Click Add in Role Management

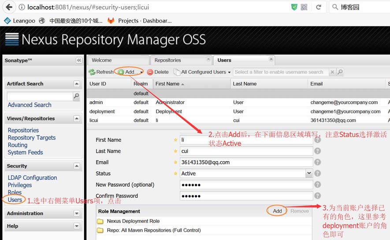click(x=277, y=211)
